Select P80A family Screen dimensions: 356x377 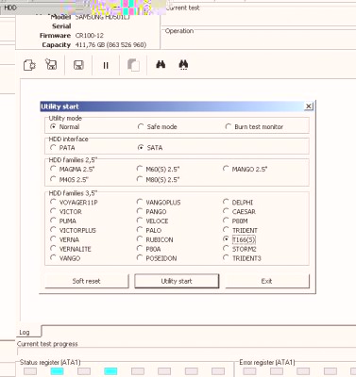(x=140, y=249)
